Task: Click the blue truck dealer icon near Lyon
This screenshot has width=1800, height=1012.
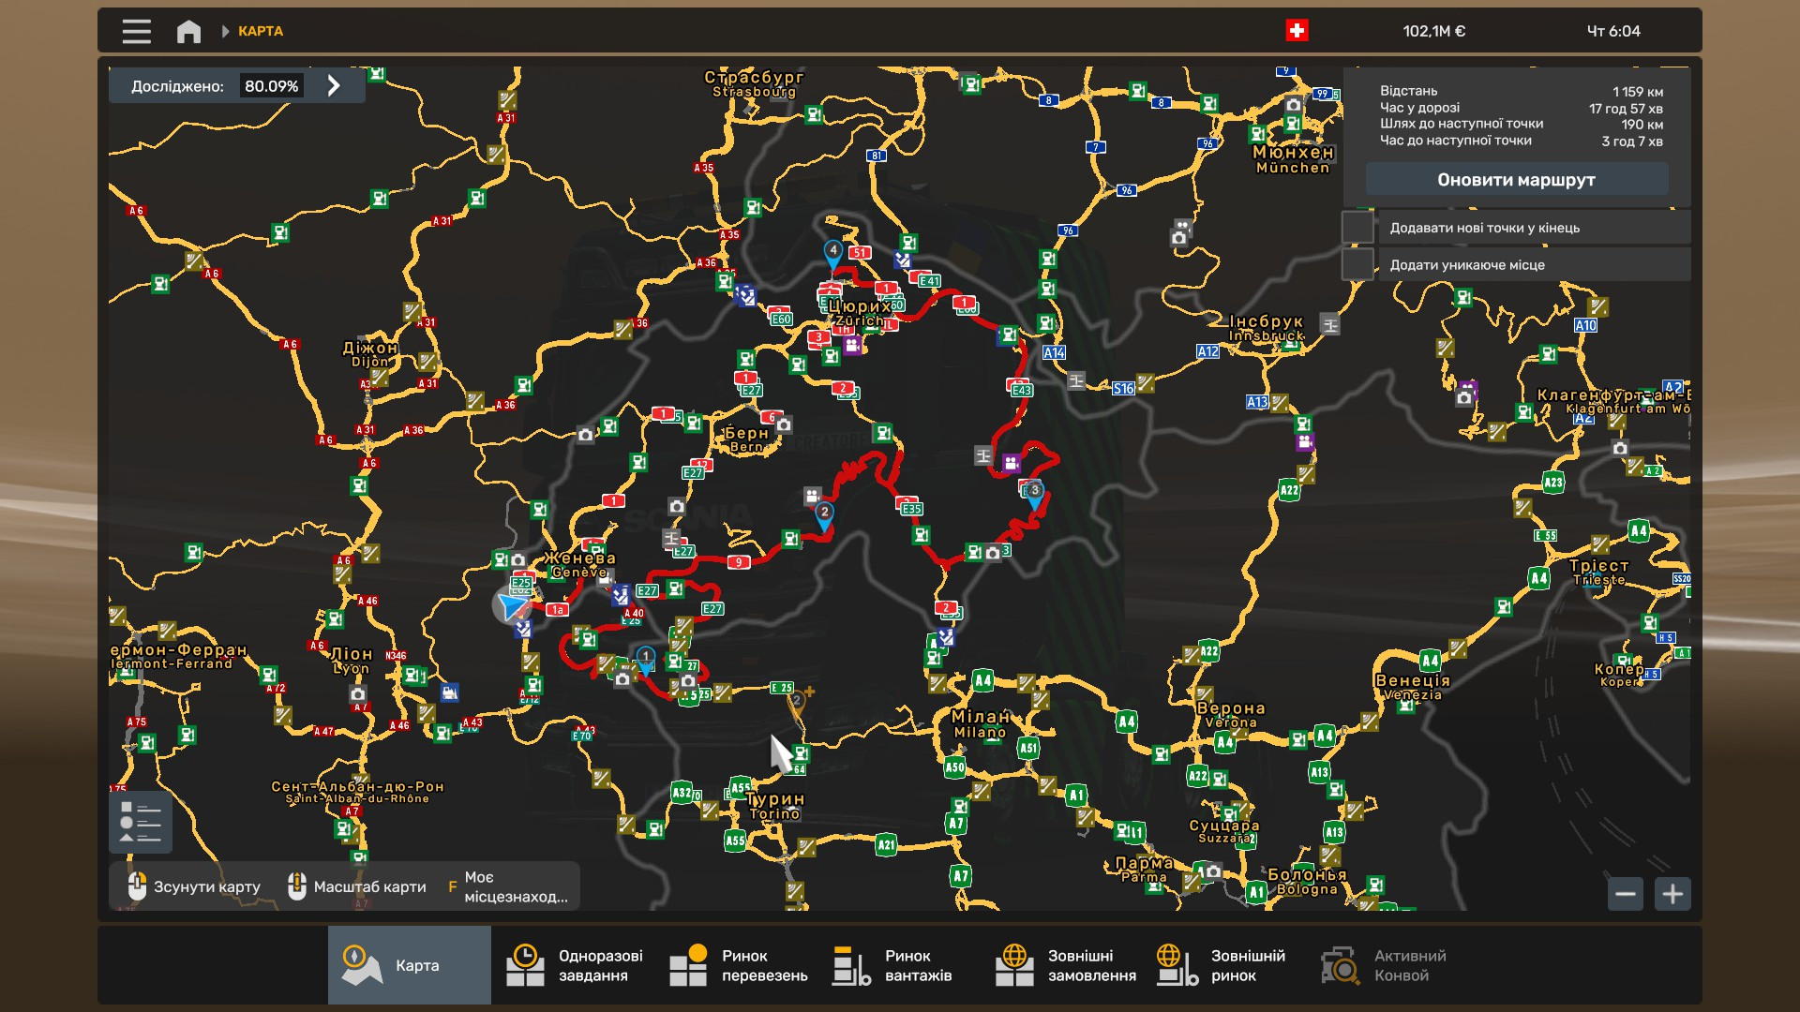Action: pyautogui.click(x=450, y=693)
